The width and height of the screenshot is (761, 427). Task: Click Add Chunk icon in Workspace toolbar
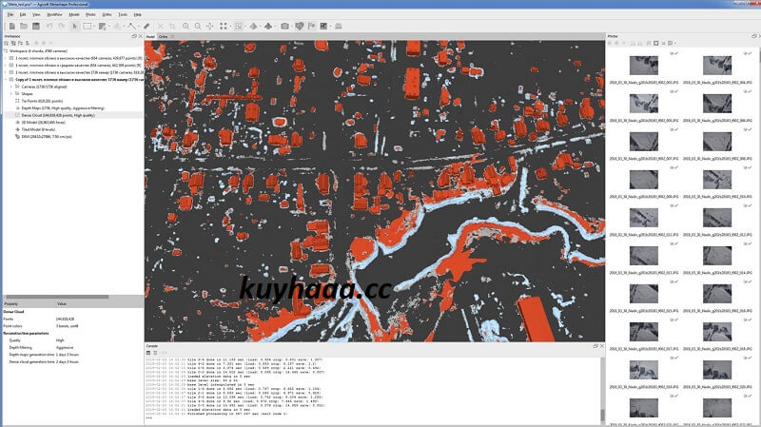click(x=7, y=43)
